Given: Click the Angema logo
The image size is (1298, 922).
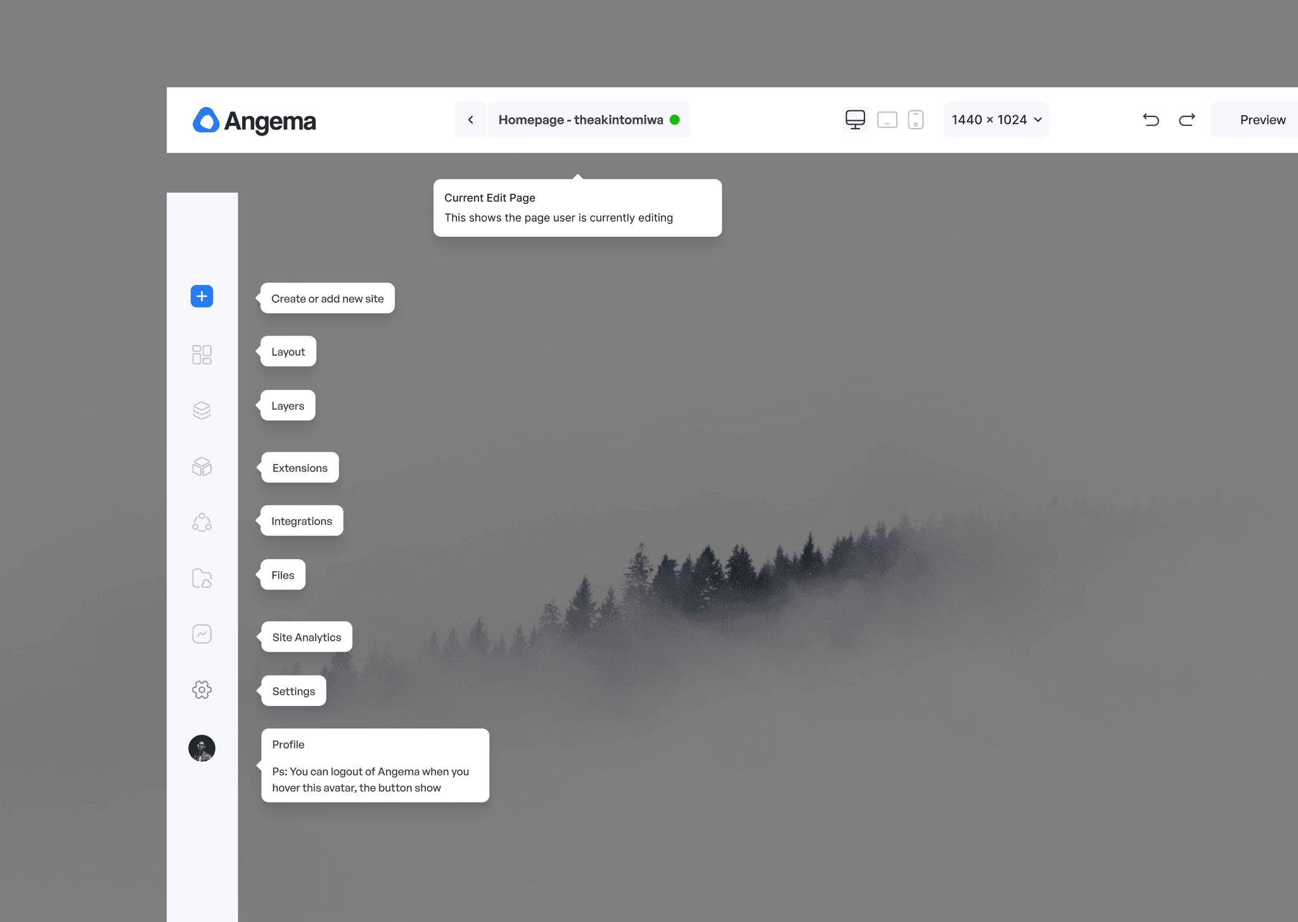Looking at the screenshot, I should [x=254, y=120].
